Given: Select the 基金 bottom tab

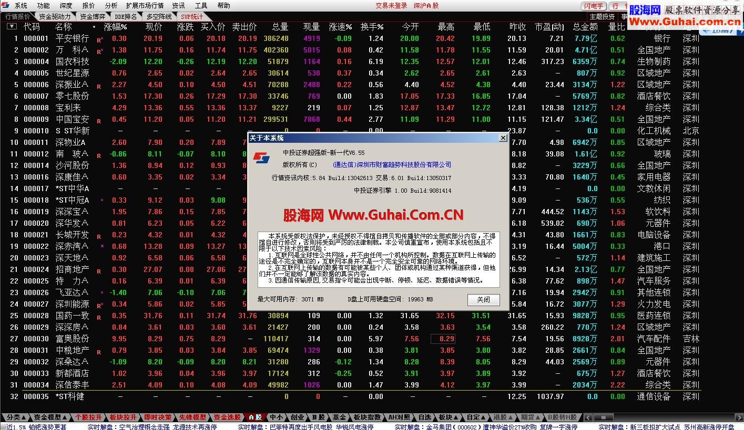Looking at the screenshot, I should (x=339, y=417).
